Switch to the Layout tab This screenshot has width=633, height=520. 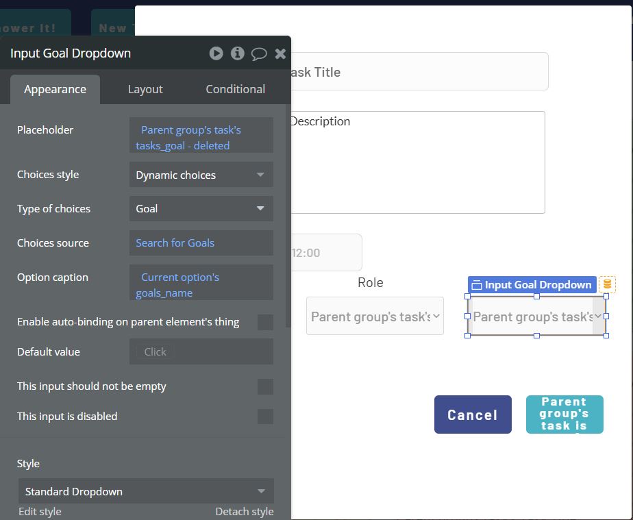coord(145,89)
